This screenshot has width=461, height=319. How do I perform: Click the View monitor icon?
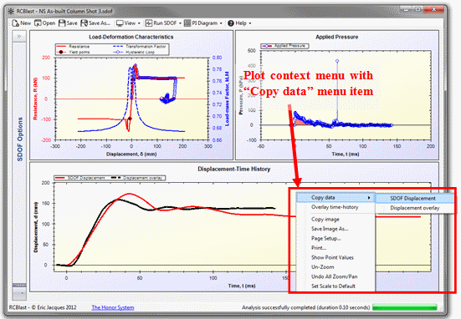120,23
